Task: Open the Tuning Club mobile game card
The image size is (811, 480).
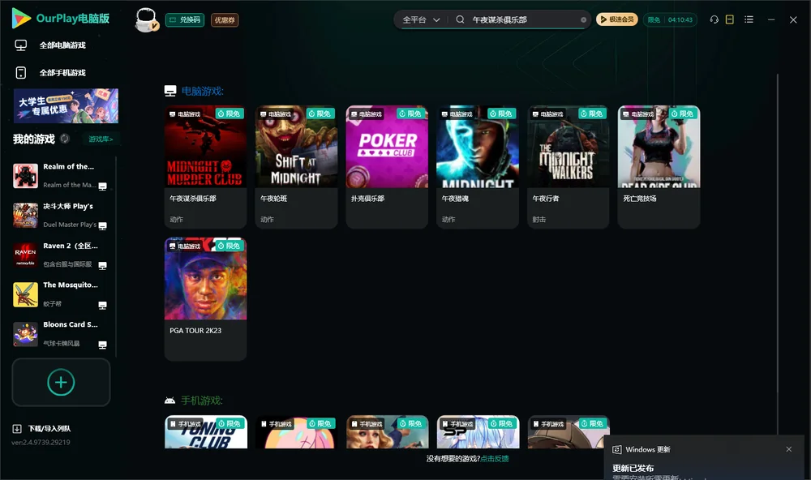Action: point(206,432)
